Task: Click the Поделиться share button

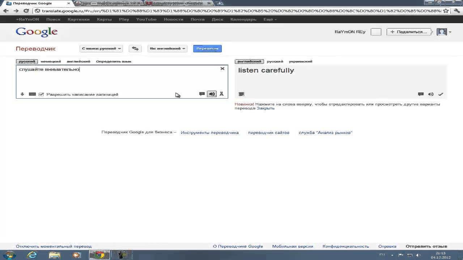Action: [x=409, y=32]
